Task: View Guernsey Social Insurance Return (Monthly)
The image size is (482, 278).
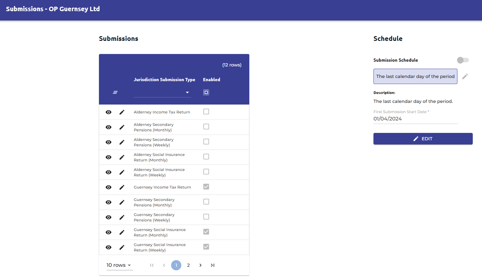Action: point(109,232)
